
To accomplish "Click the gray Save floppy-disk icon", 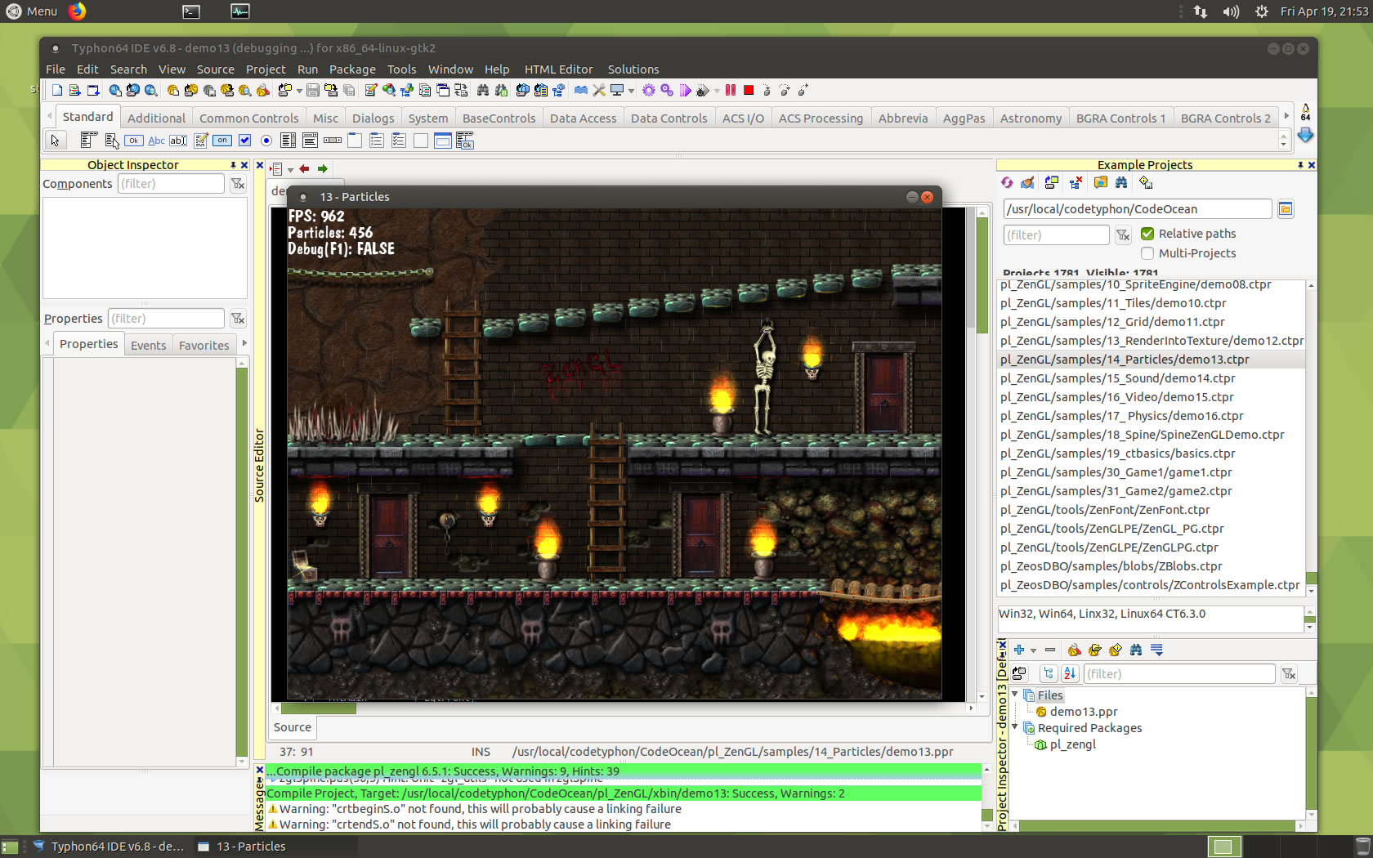I will [x=312, y=90].
